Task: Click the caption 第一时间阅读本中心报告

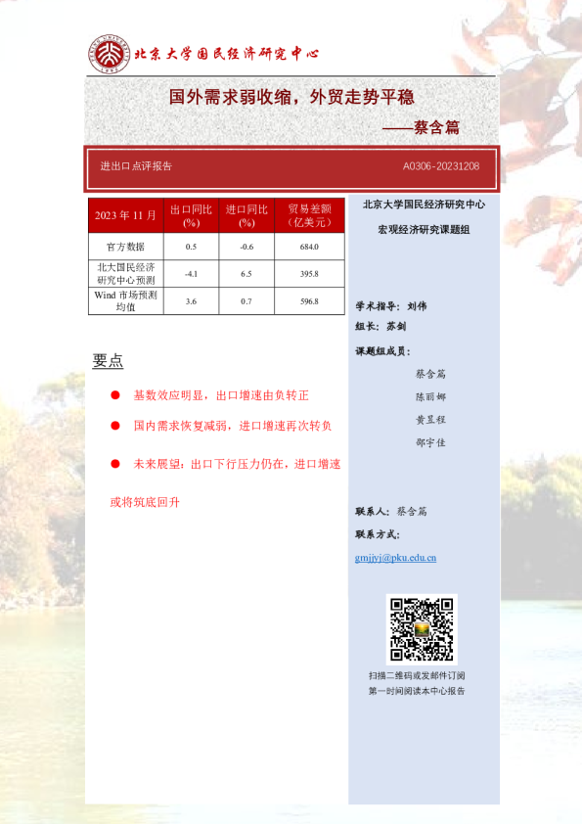Action: (417, 691)
